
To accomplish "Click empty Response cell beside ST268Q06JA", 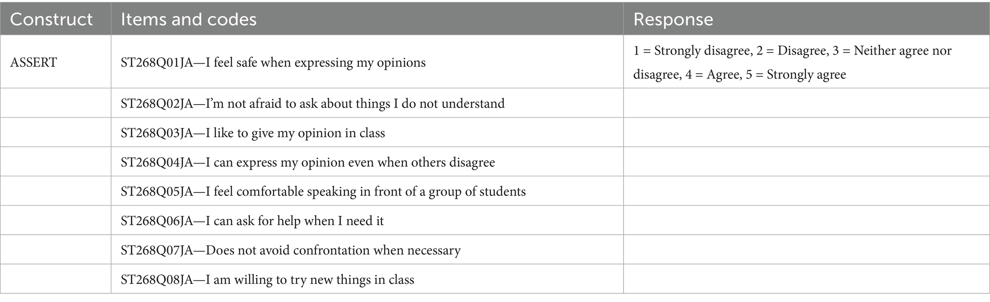I will (x=806, y=221).
